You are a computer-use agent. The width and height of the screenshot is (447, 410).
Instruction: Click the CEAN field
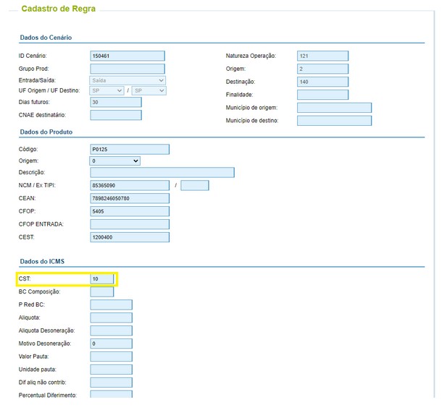pyautogui.click(x=130, y=198)
